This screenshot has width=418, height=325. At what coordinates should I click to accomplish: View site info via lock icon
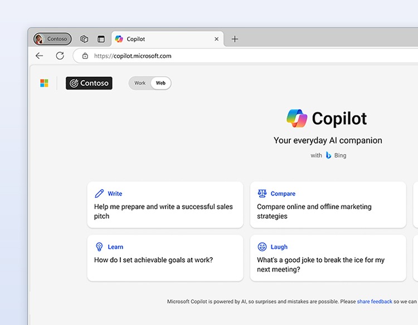(85, 56)
